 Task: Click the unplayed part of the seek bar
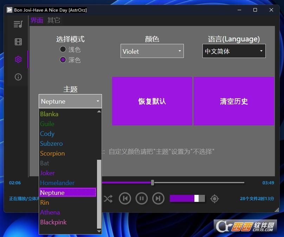[x=199, y=183]
